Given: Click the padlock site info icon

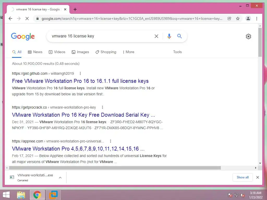Looking at the screenshot, I should click(x=38, y=18).
